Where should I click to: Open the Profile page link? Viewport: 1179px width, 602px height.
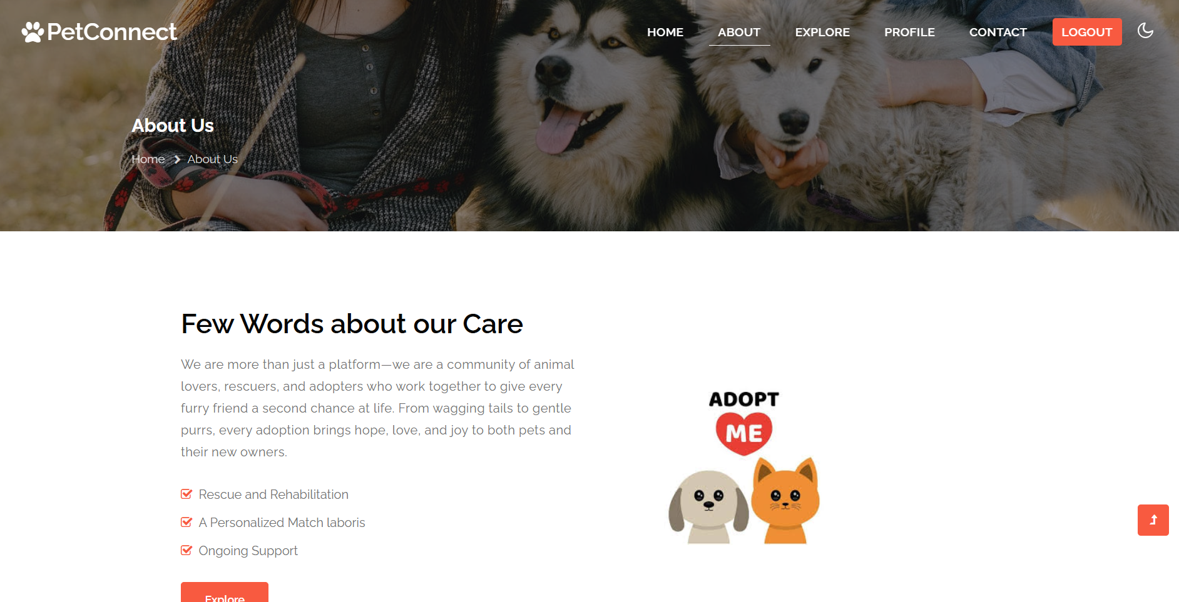tap(909, 32)
